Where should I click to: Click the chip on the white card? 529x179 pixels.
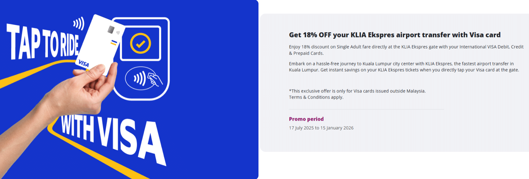point(111,30)
